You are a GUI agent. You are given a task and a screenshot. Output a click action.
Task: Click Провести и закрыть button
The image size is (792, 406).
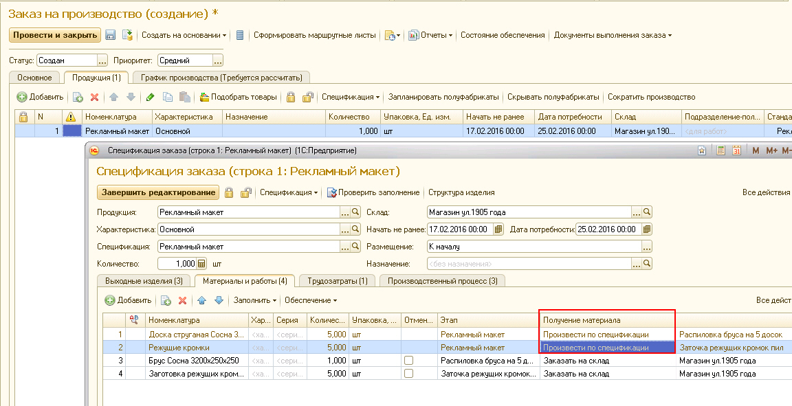click(x=55, y=35)
